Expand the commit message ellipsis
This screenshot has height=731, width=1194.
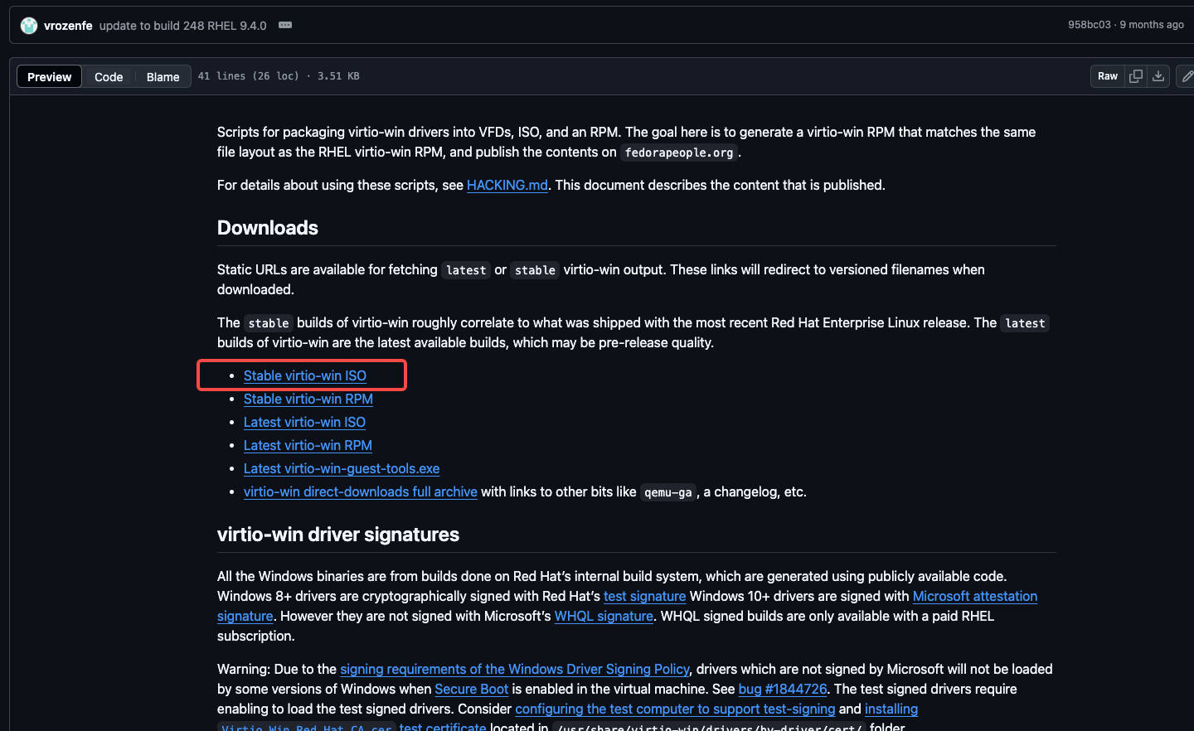pos(285,25)
